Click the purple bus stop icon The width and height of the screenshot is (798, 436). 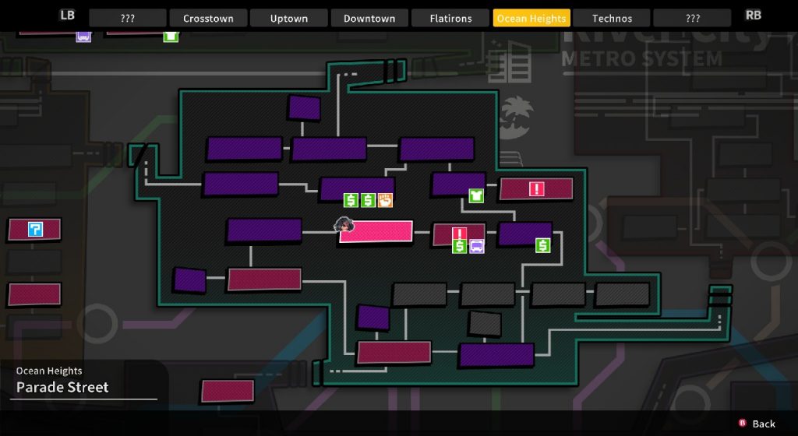[476, 246]
